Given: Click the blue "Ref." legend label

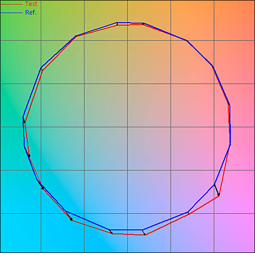Looking at the screenshot, I should pyautogui.click(x=31, y=13).
